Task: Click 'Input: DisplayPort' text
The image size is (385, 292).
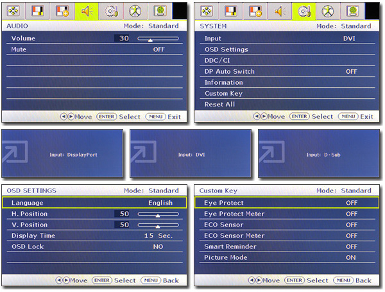Action: coord(73,155)
